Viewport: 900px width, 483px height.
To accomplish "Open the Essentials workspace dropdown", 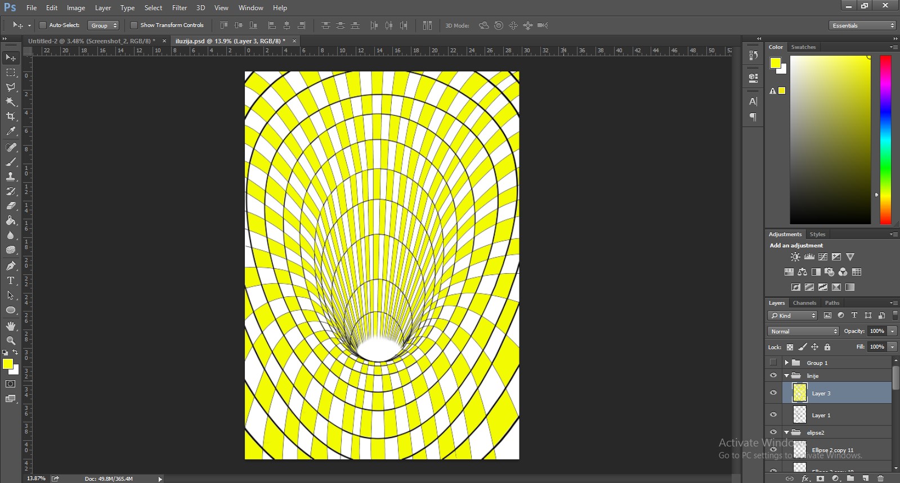I will coord(862,25).
